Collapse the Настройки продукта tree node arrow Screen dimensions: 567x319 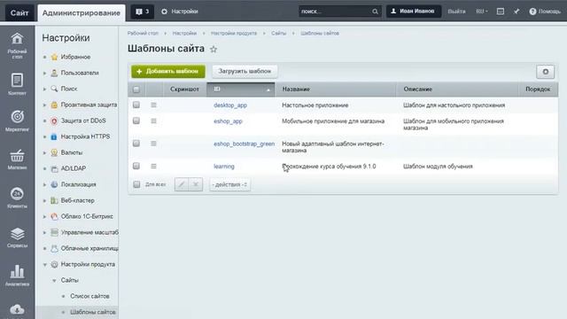click(44, 264)
